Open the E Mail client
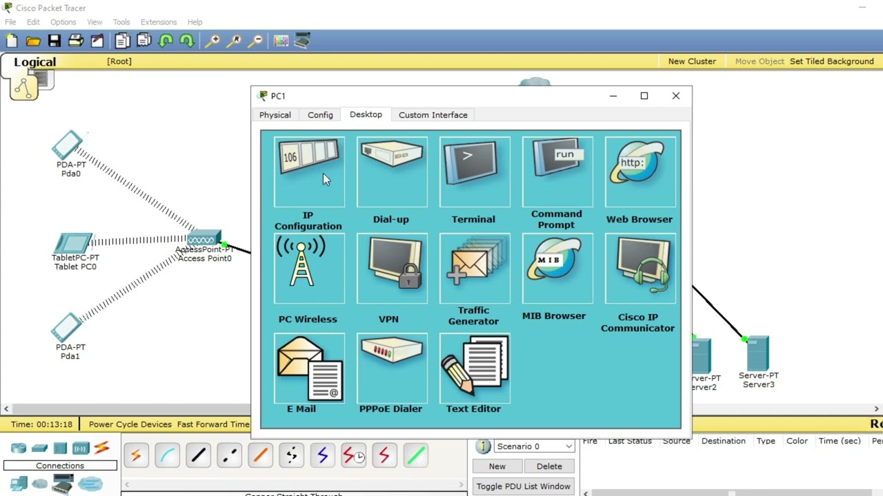 [309, 368]
